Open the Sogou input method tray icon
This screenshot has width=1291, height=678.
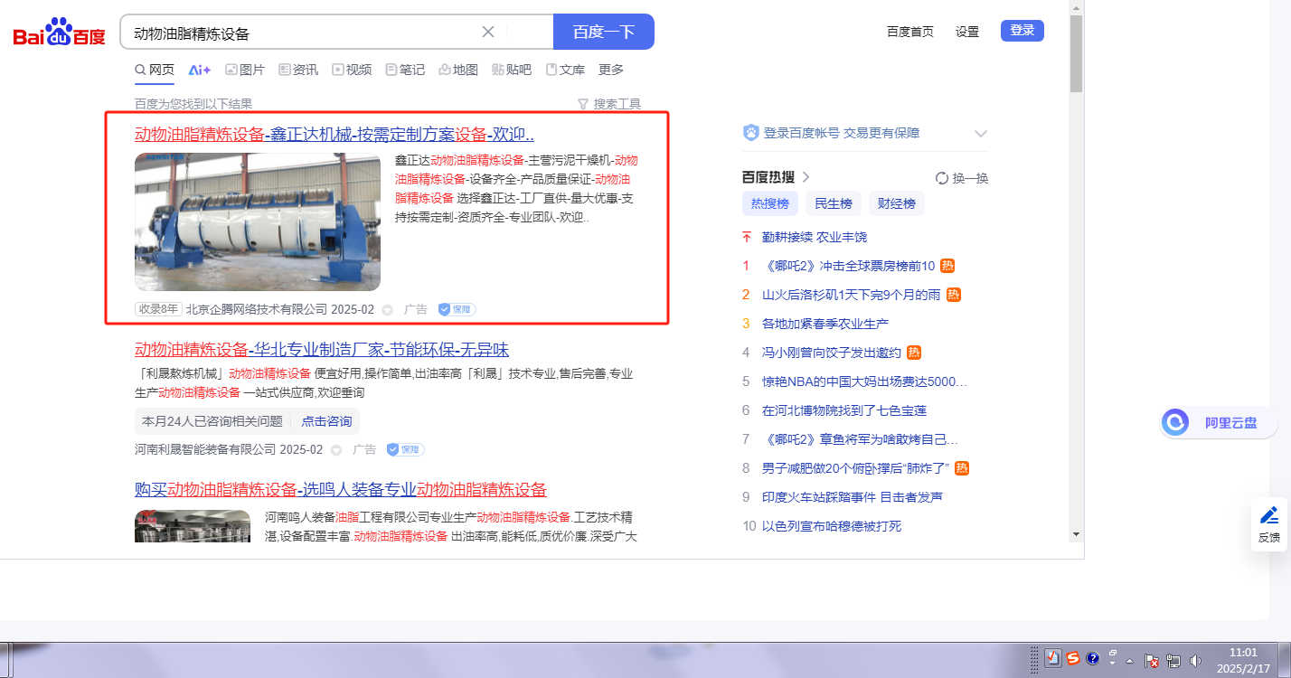pos(1072,658)
